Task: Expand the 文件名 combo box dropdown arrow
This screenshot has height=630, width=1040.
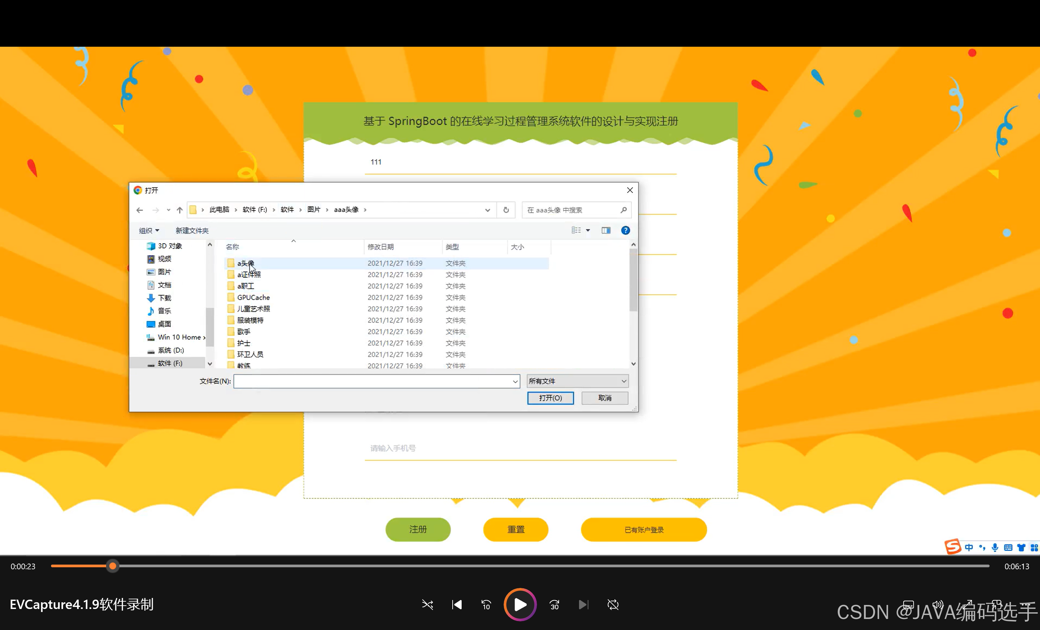Action: [515, 381]
